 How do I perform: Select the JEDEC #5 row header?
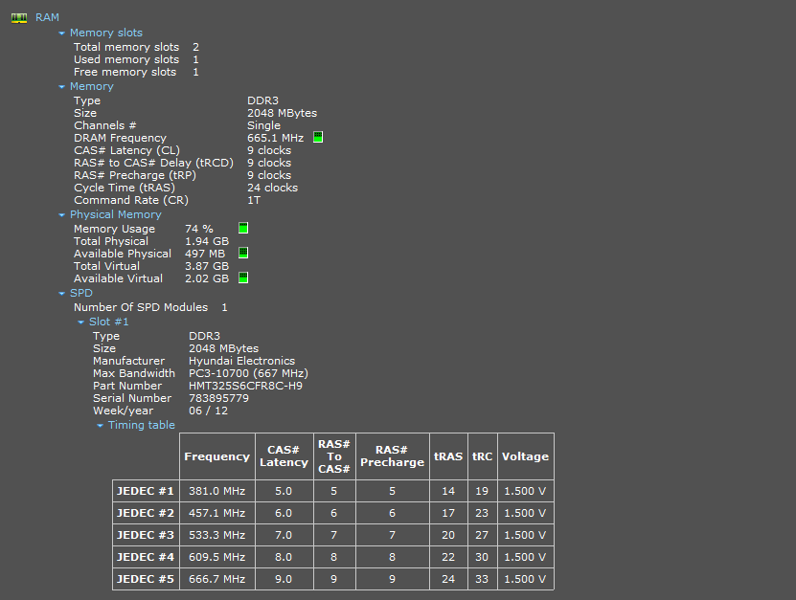[146, 579]
